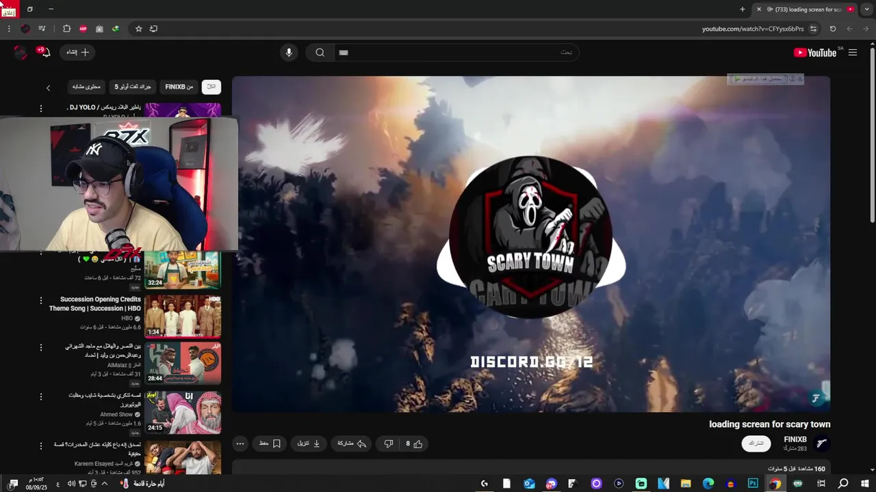Open the YouTube hamburger guide menu
This screenshot has height=492, width=876.
853,53
